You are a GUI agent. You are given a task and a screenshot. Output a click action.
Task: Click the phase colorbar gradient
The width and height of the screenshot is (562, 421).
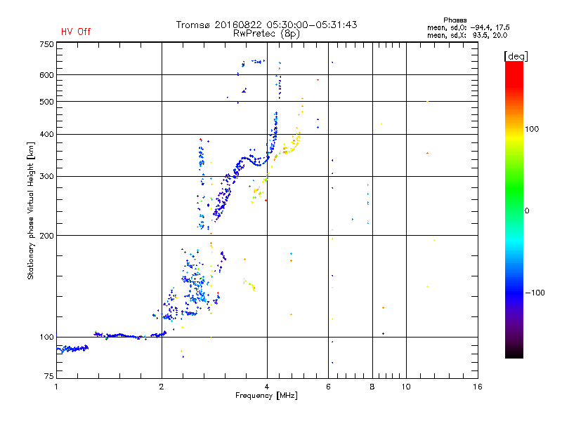[514, 209]
